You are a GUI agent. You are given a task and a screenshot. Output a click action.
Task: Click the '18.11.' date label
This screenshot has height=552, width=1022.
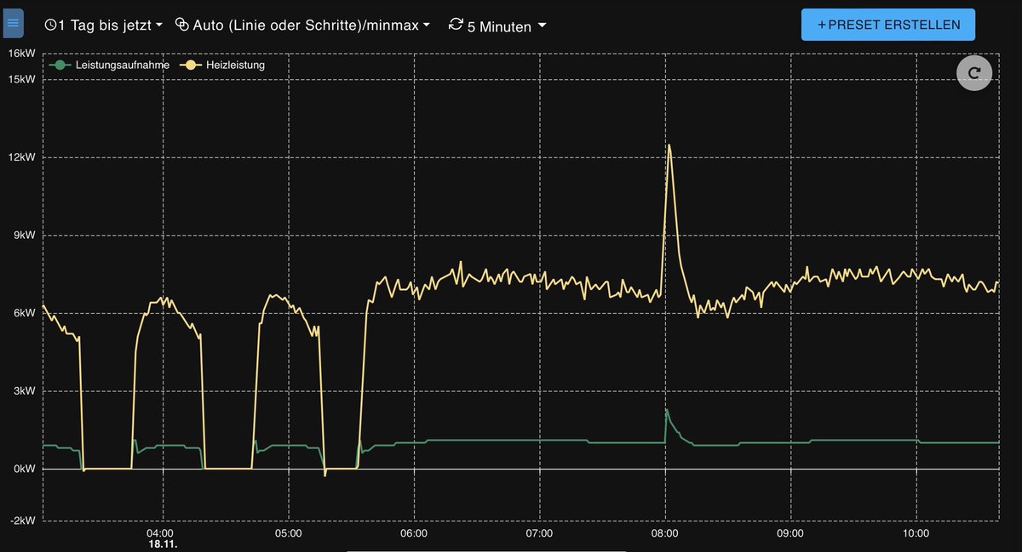tap(162, 544)
